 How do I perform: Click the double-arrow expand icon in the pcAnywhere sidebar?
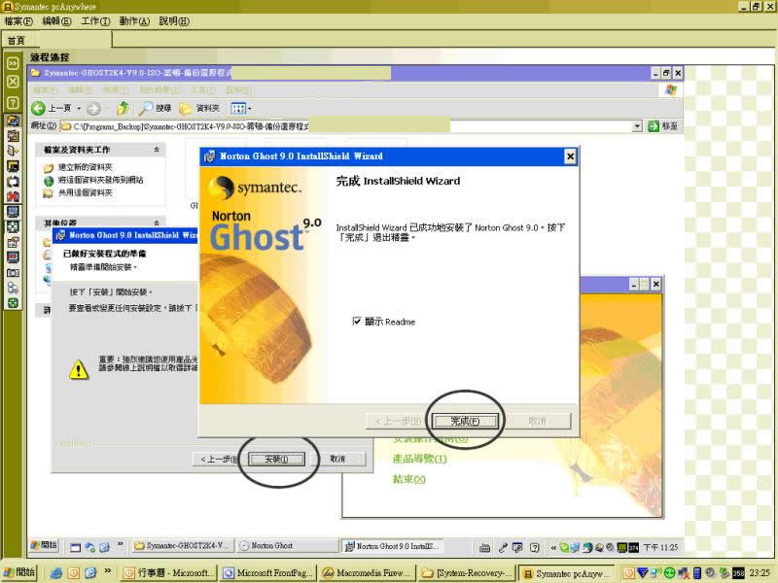pos(13,63)
